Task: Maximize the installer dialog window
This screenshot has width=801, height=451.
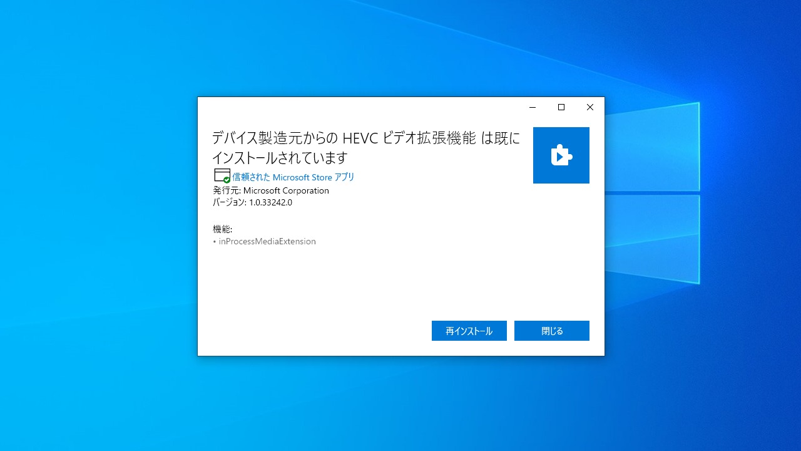Action: (x=561, y=107)
